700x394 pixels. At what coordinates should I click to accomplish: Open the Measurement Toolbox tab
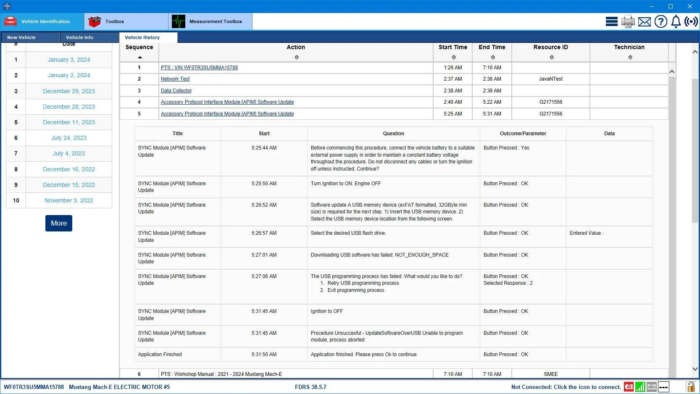(210, 21)
